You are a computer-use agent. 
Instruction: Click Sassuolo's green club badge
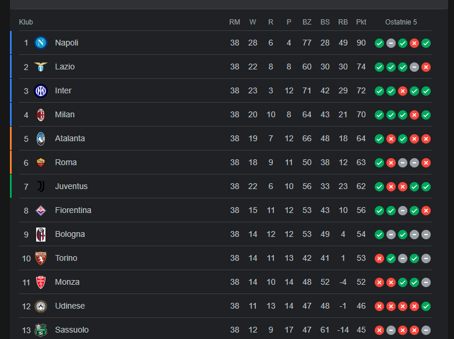[41, 330]
